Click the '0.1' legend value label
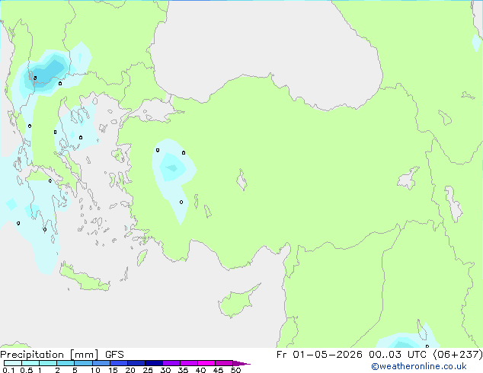Viewport: 483px width, 373px height. coord(8,370)
